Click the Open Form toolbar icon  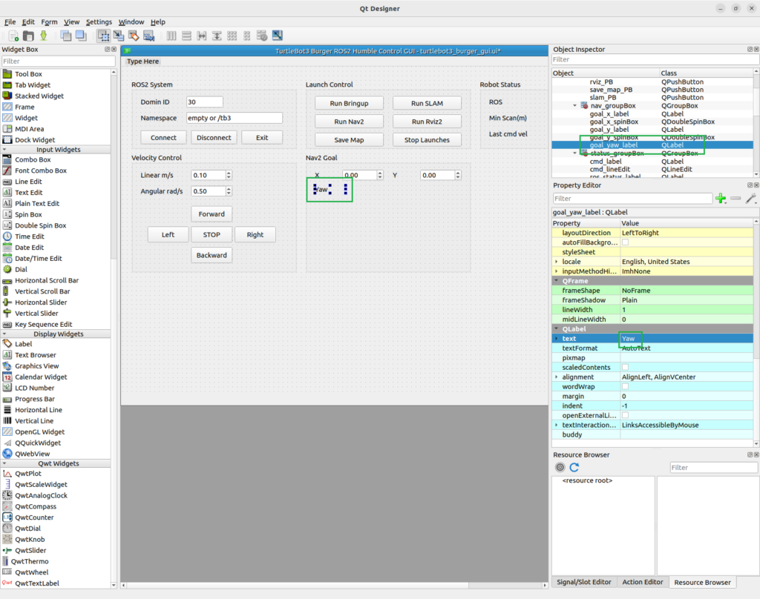click(29, 36)
